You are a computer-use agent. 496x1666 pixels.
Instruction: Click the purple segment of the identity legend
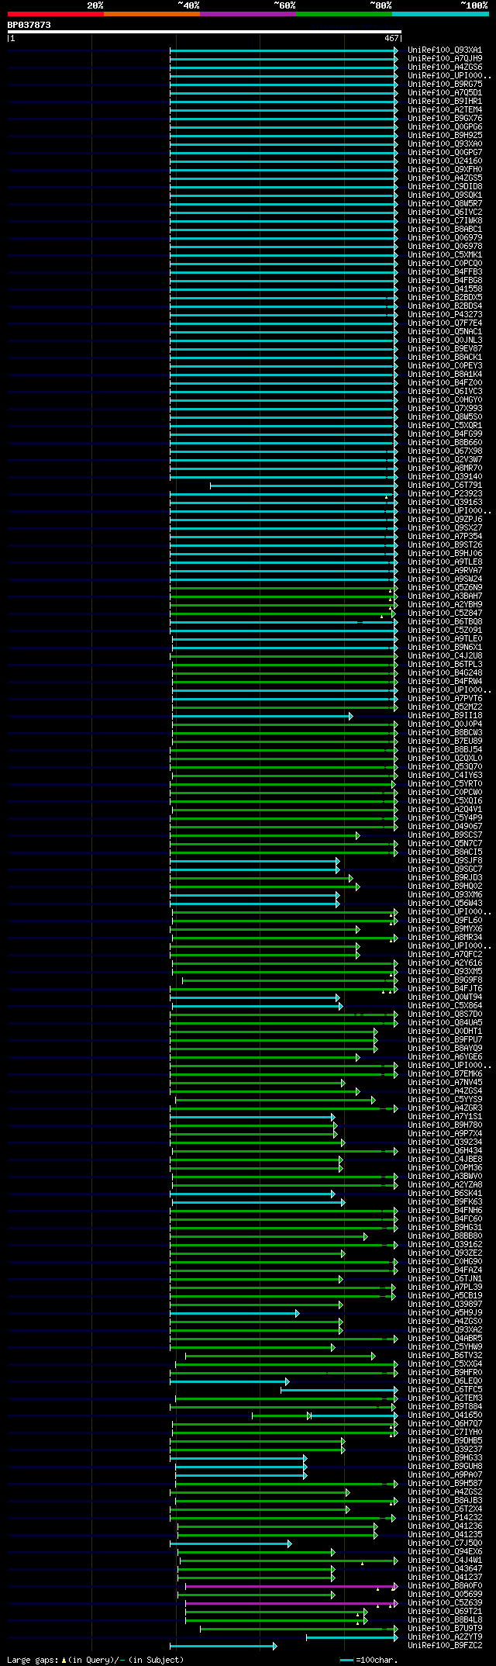248,14
